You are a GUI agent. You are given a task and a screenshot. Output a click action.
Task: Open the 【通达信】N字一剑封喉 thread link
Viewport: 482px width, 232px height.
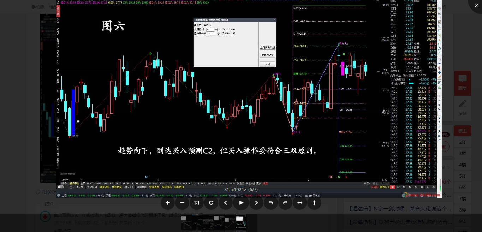click(x=400, y=209)
